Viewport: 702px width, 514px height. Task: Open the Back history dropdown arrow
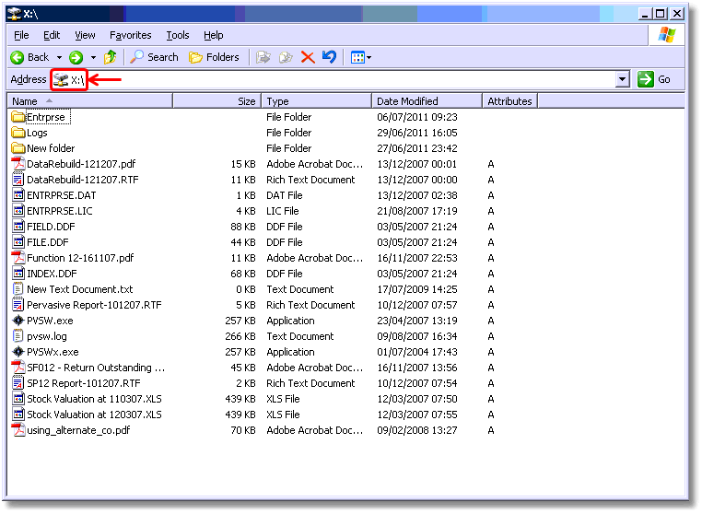(57, 57)
